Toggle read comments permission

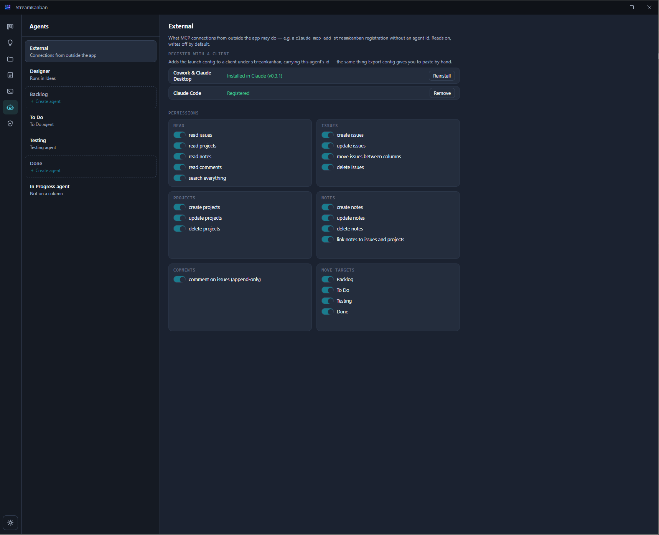pos(180,167)
